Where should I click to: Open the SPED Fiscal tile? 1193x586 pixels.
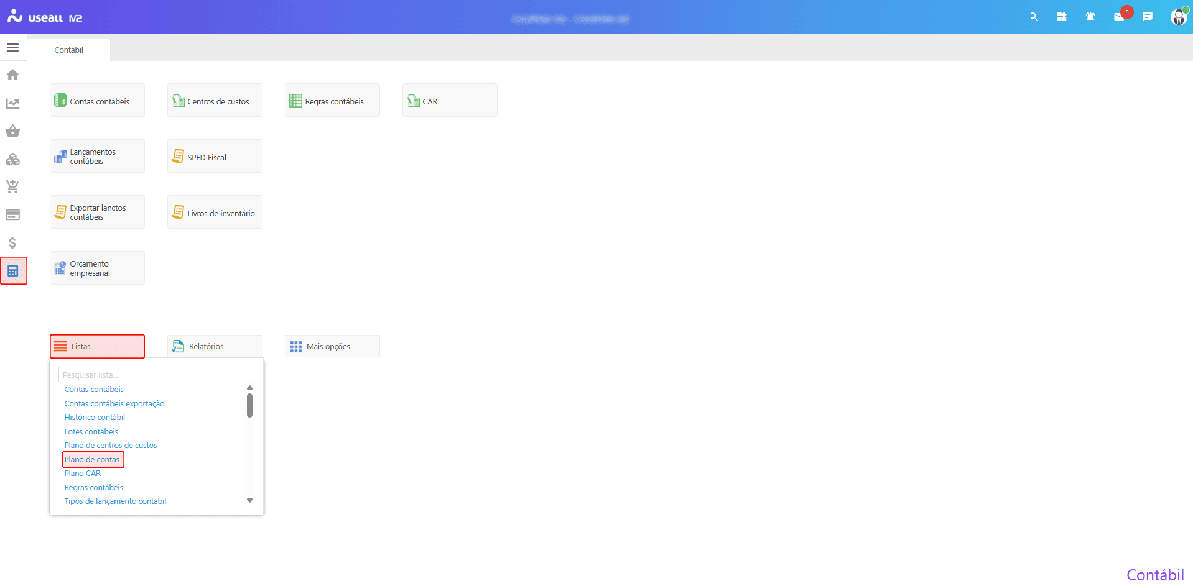tap(215, 157)
